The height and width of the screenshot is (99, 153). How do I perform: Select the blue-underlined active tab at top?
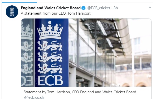coord(20,2)
